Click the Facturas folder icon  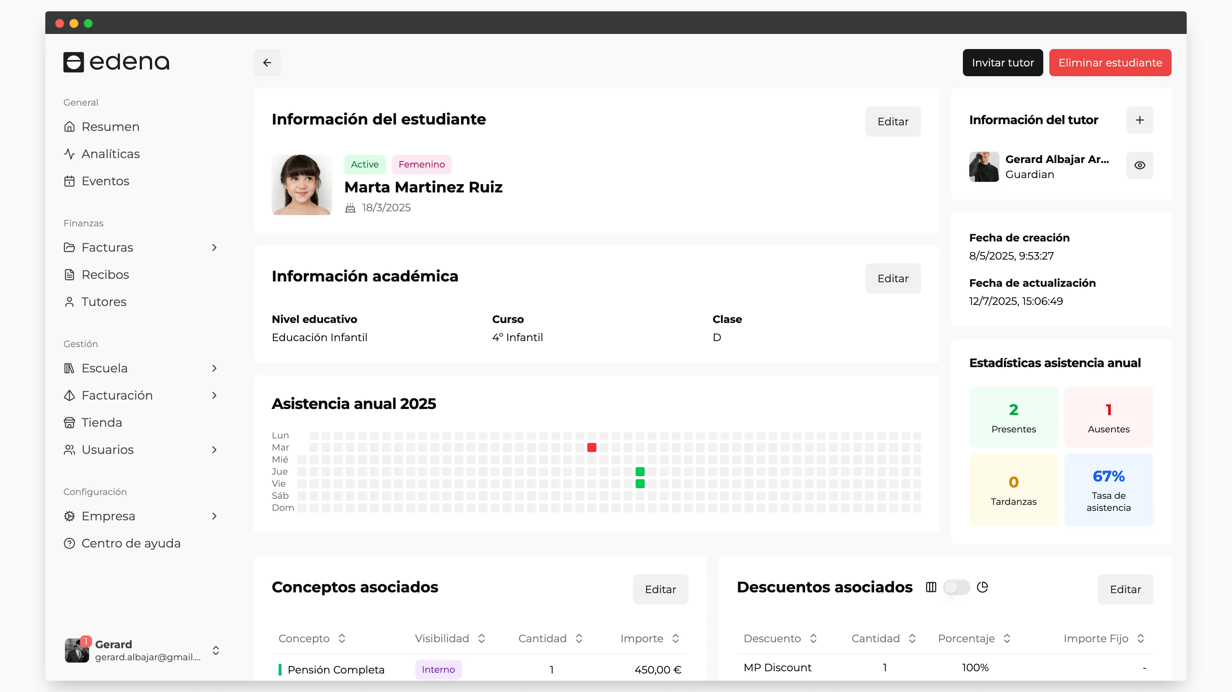[69, 247]
